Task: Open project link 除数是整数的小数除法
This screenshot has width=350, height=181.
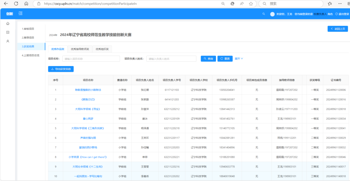Action: pyautogui.click(x=88, y=90)
